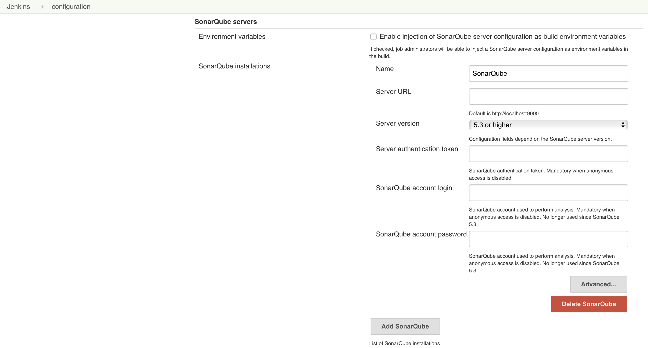
Task: Click the Server authentication token input
Action: pyautogui.click(x=548, y=154)
